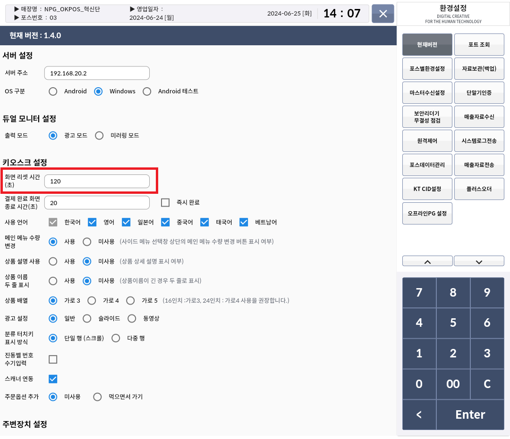Screen dimensions: 510x439
Task: Tap the C clear key on keypad
Action: 487,384
